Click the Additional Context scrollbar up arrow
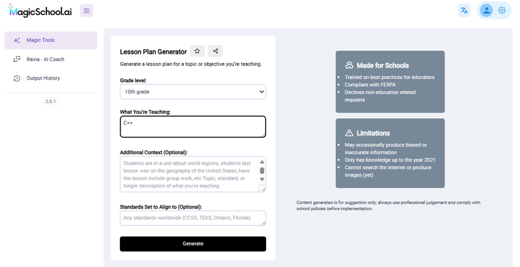This screenshot has height=267, width=520. coord(262,162)
